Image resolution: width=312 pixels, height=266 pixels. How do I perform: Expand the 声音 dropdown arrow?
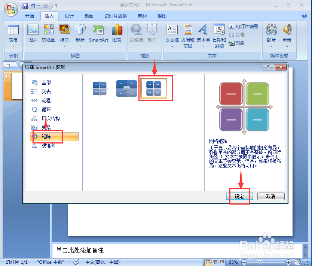click(x=287, y=46)
